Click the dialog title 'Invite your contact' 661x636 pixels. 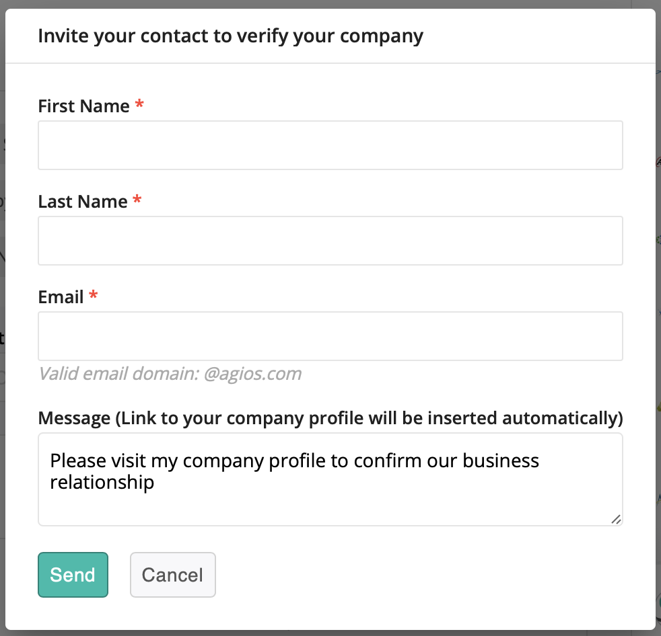(x=230, y=36)
